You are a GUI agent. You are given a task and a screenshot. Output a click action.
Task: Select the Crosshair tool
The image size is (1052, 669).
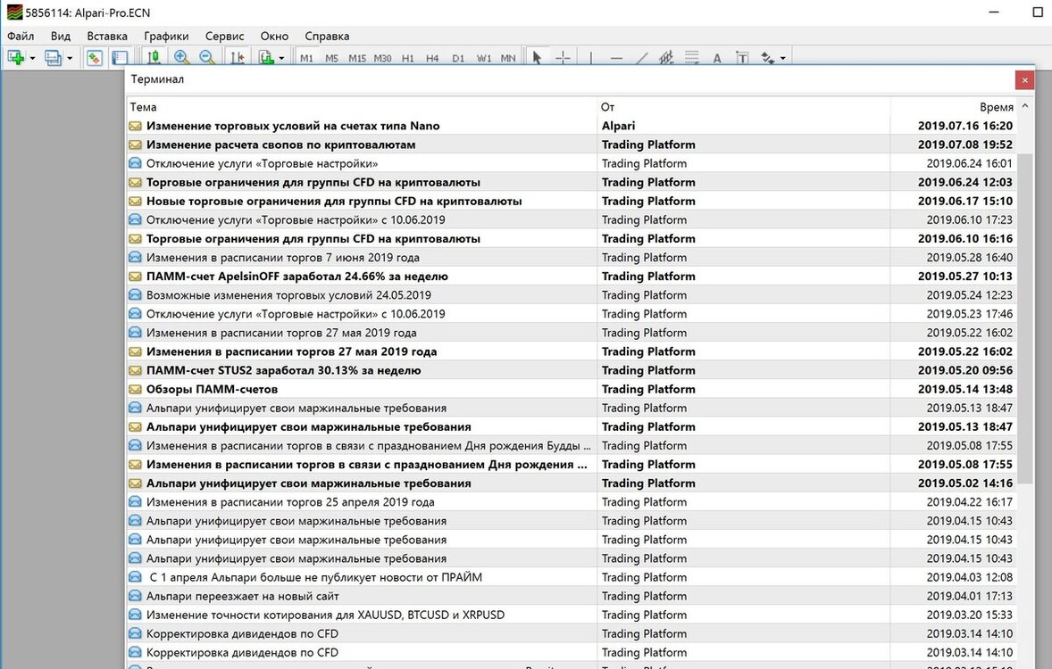click(563, 58)
